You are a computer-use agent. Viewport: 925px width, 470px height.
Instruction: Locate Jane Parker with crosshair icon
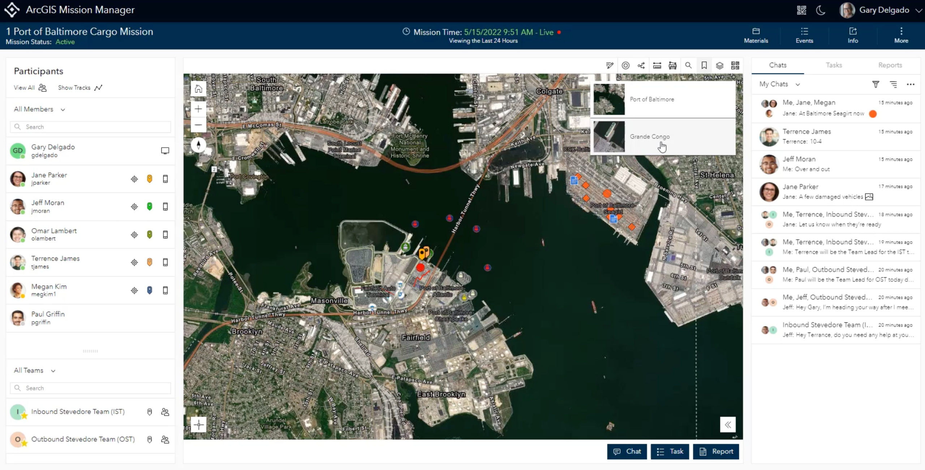pos(134,179)
